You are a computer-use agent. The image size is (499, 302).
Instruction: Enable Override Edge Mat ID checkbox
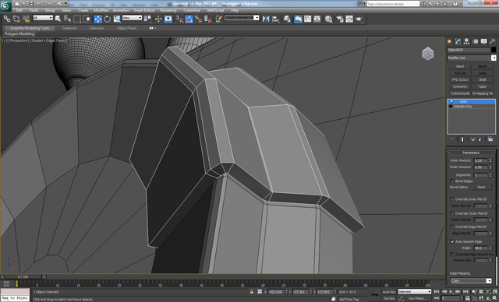point(452,226)
